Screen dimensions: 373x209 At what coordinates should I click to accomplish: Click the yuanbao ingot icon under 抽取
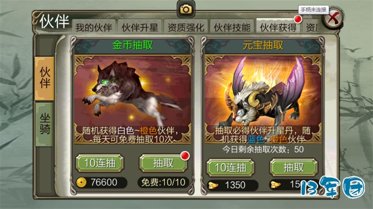(276, 184)
